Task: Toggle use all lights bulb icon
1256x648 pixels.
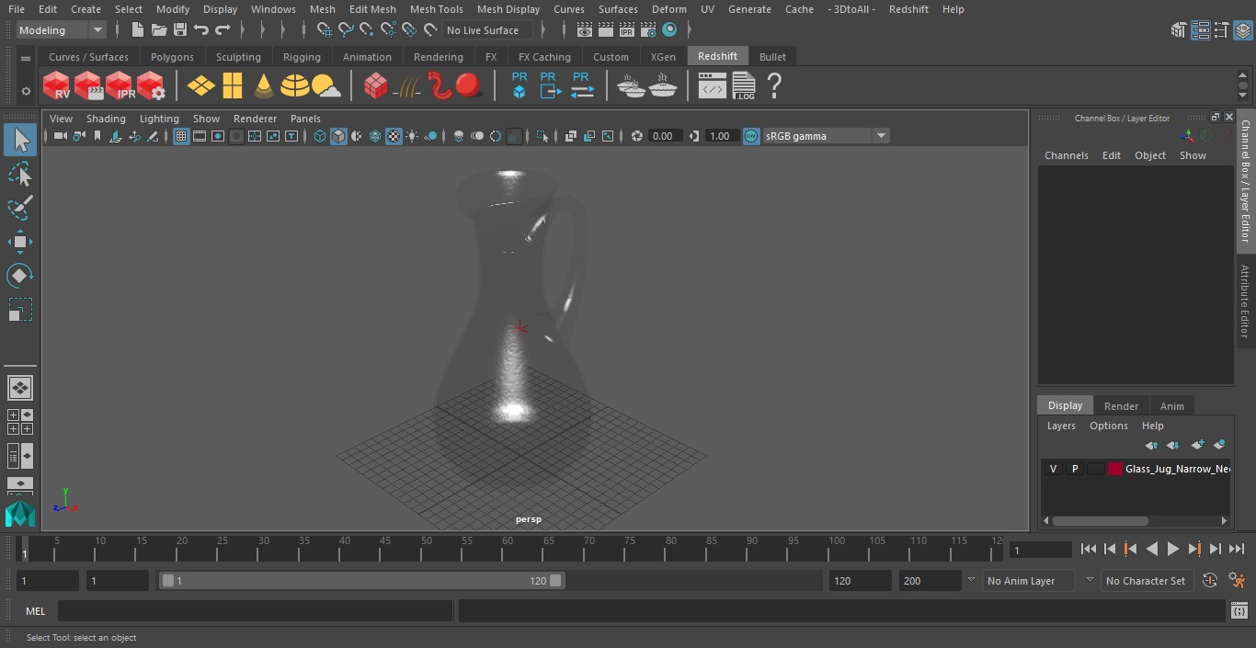Action: (412, 136)
